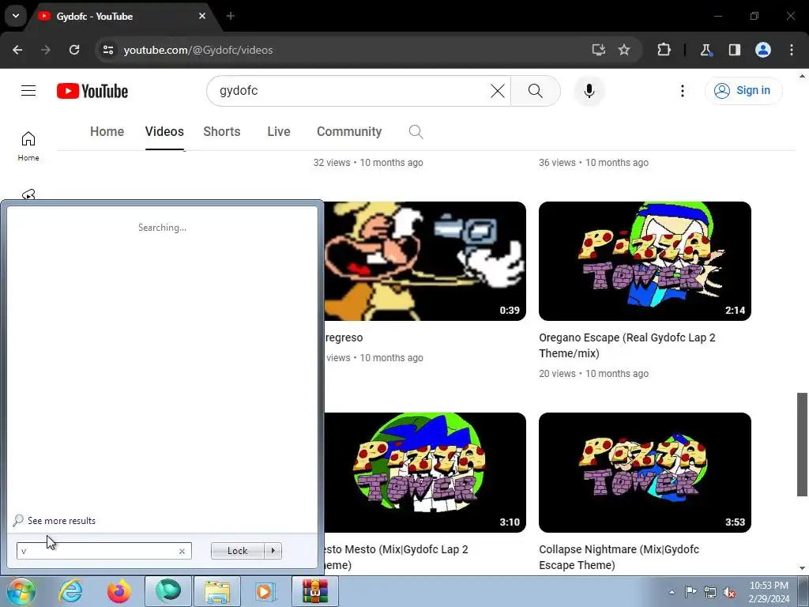
Task: Open site information icon in address bar
Action: tap(108, 50)
